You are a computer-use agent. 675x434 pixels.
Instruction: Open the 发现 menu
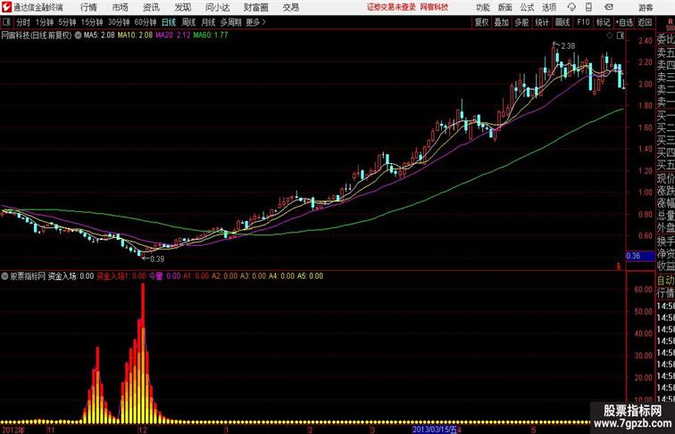click(182, 7)
